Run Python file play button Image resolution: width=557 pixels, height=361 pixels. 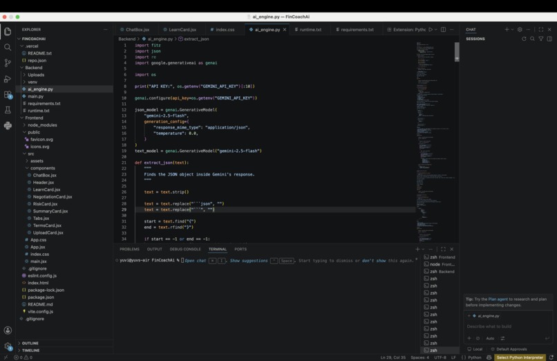click(431, 30)
